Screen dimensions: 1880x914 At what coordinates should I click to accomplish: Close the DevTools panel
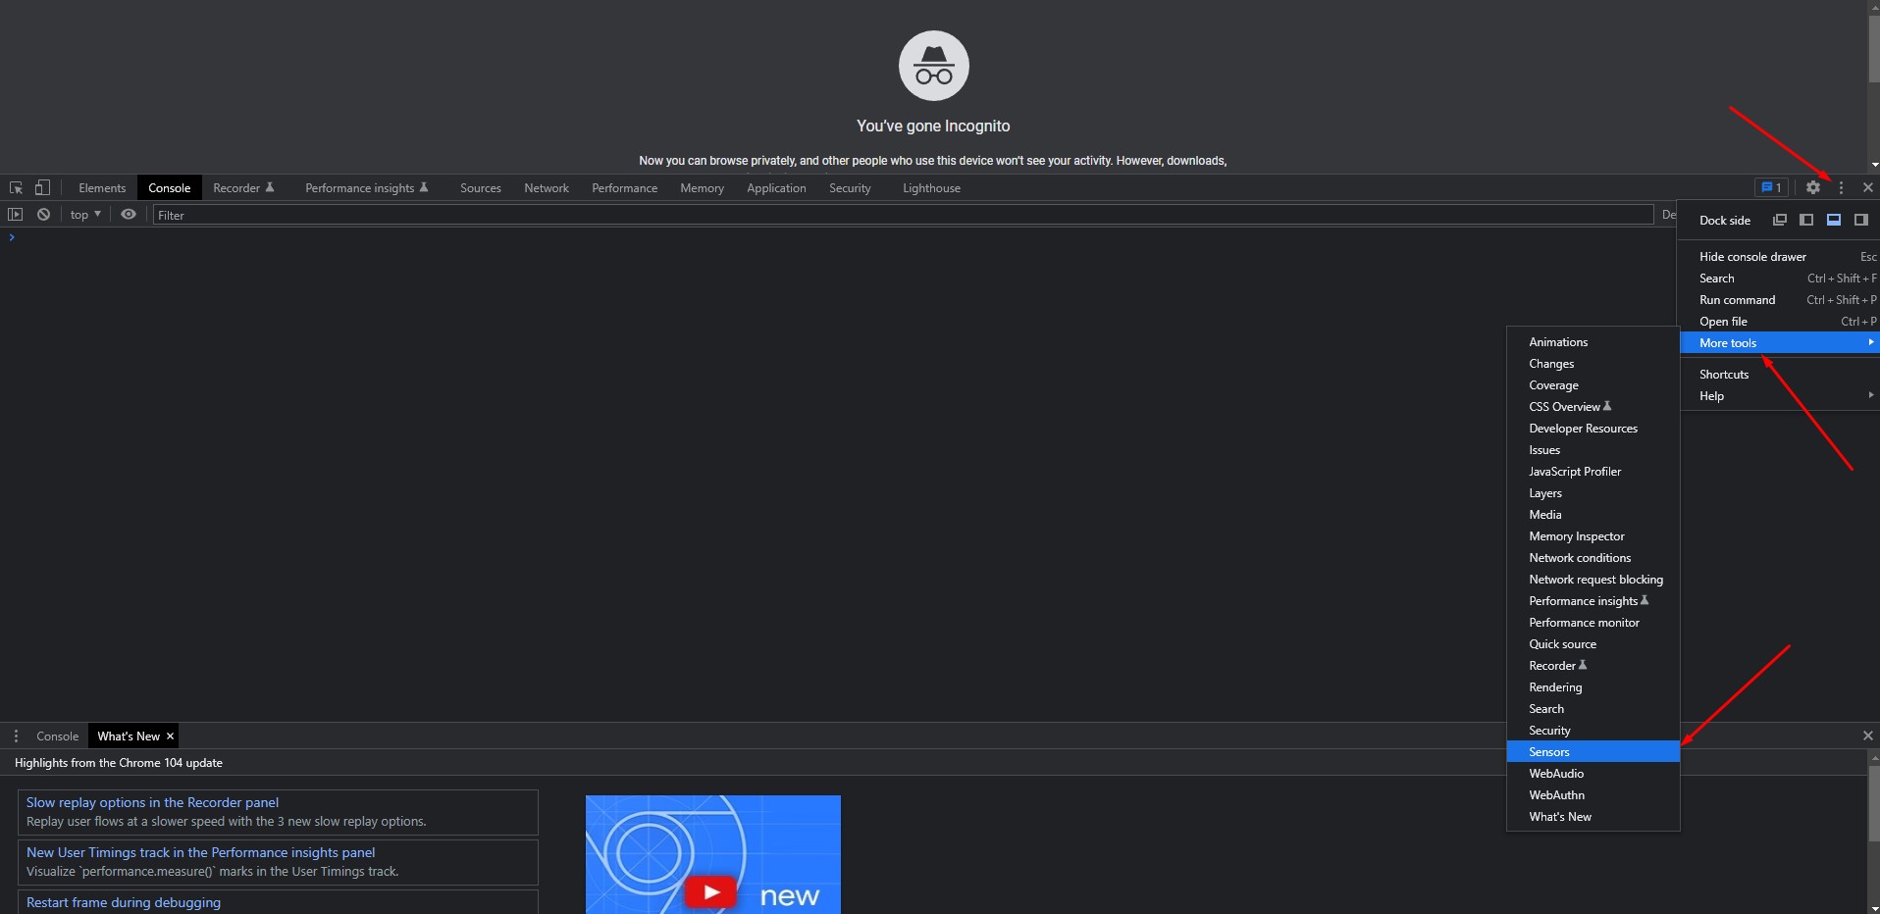[1868, 187]
